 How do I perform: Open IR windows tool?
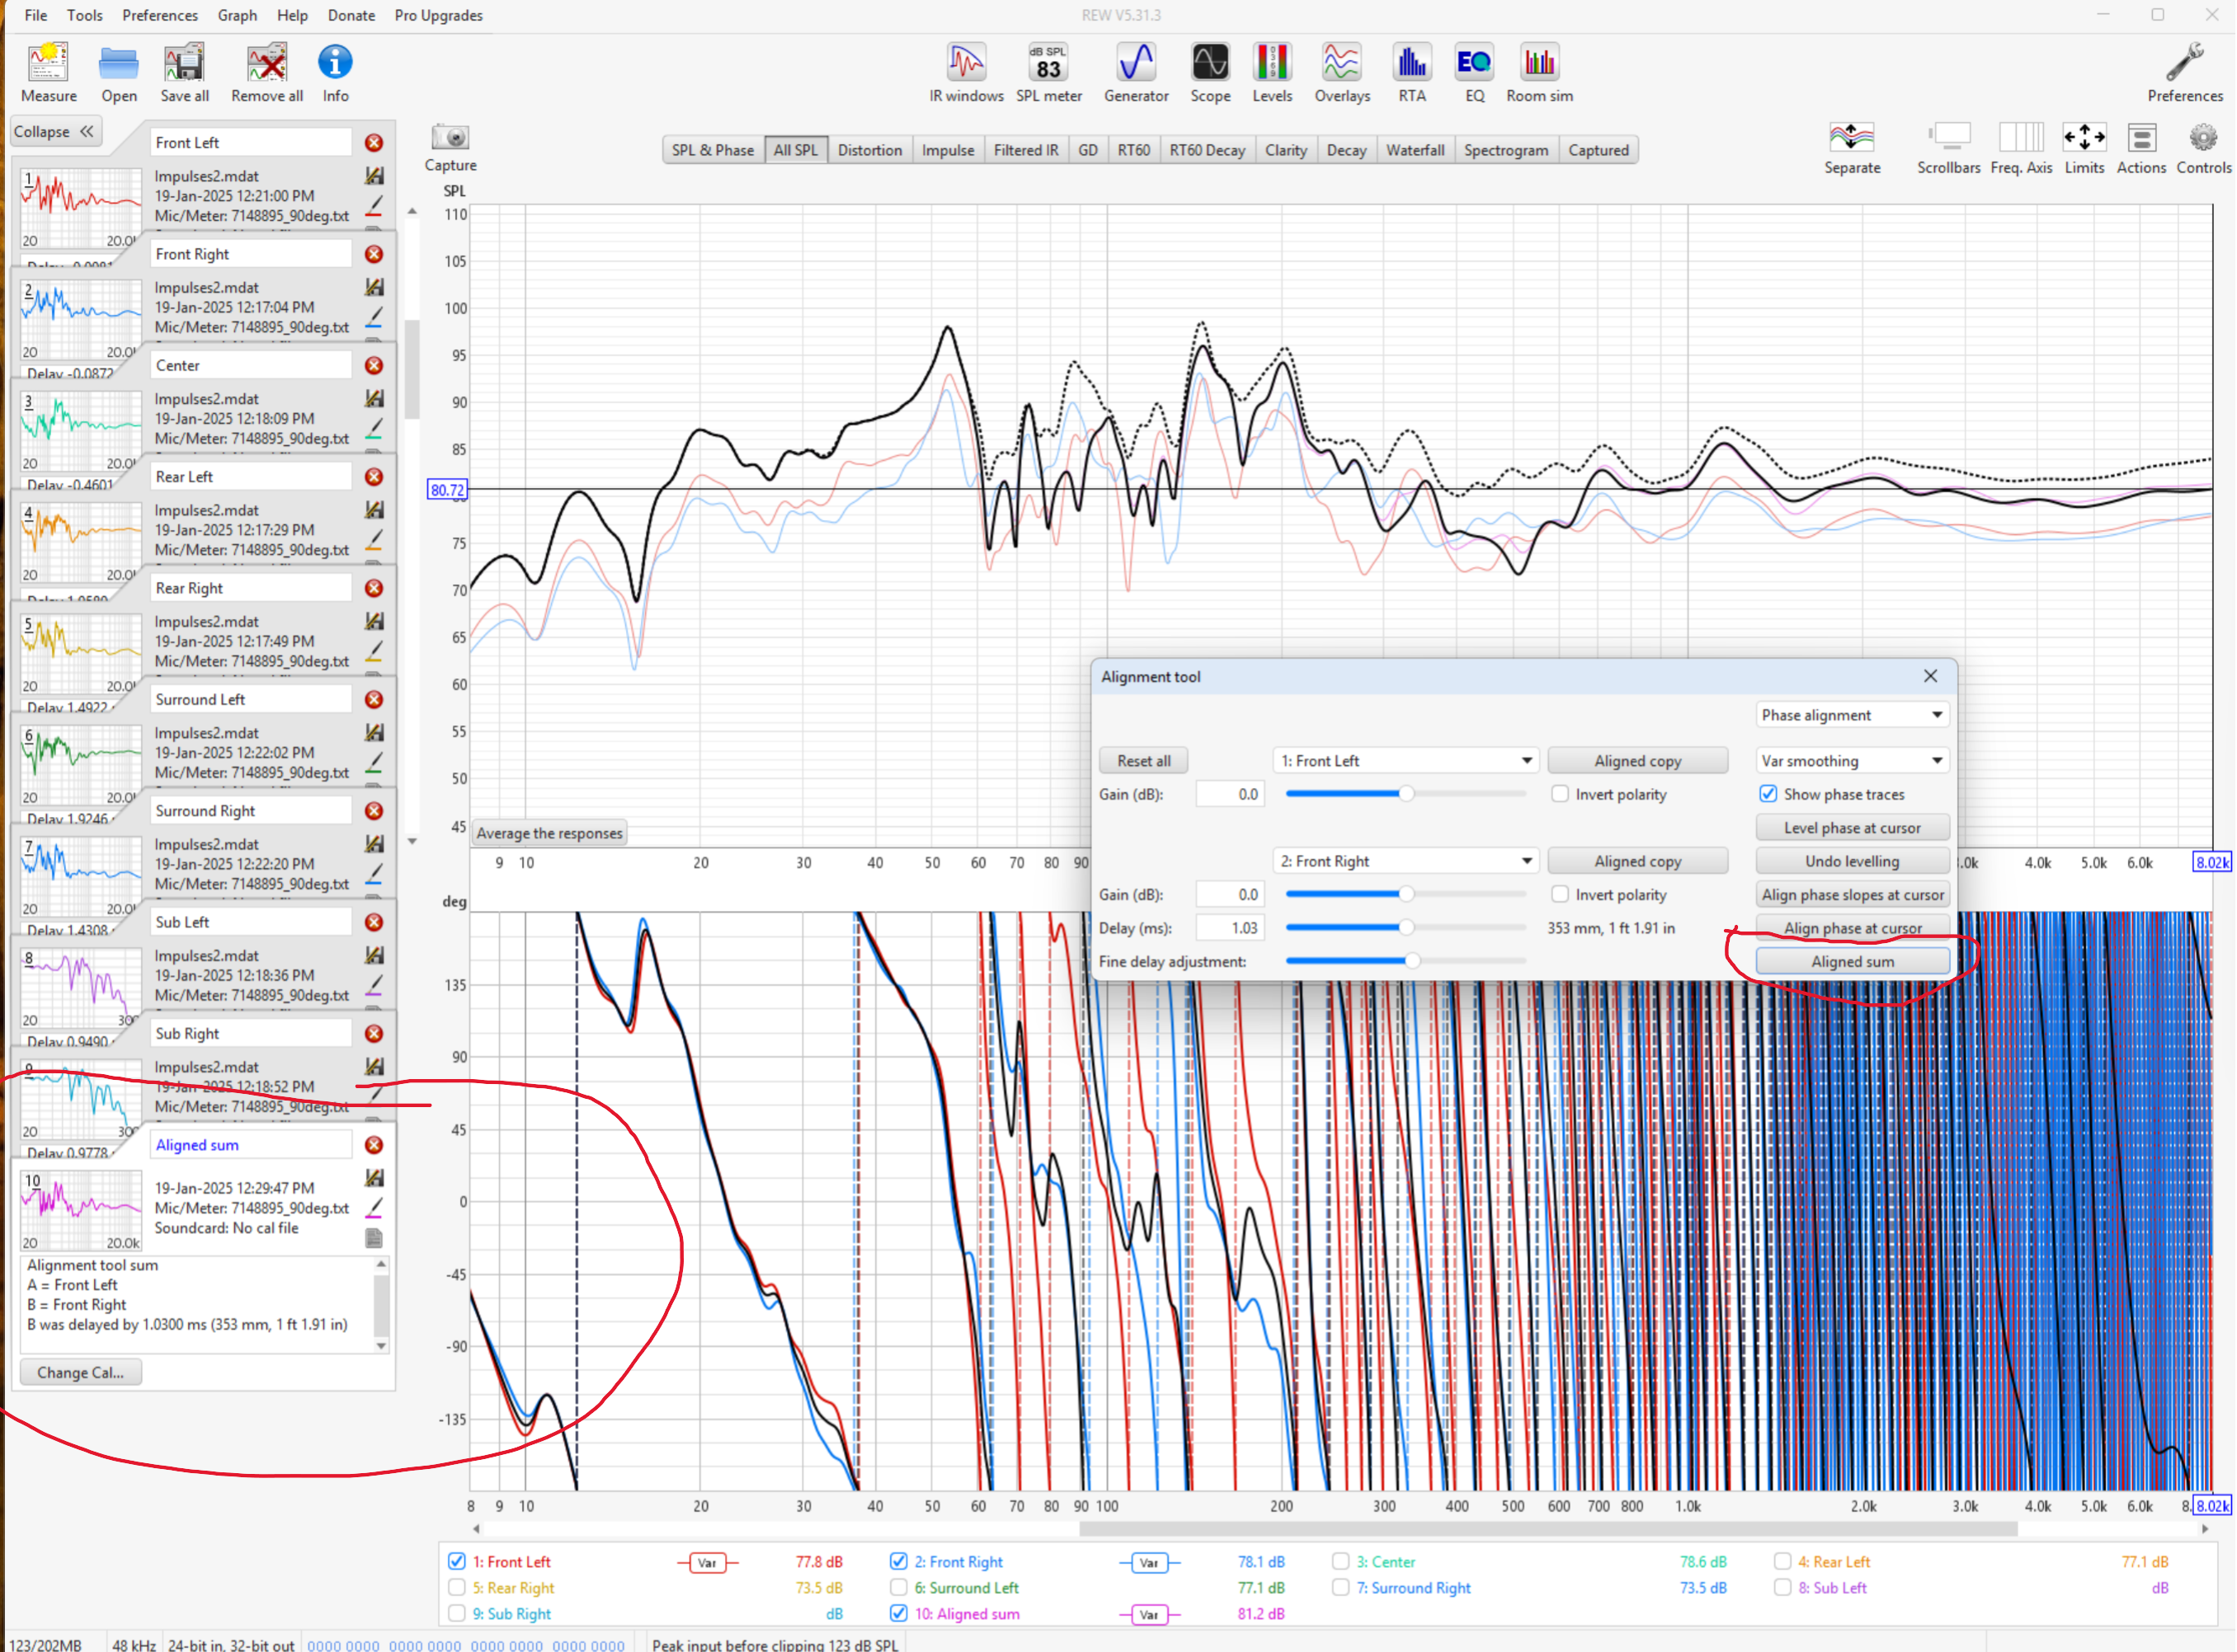pos(967,72)
